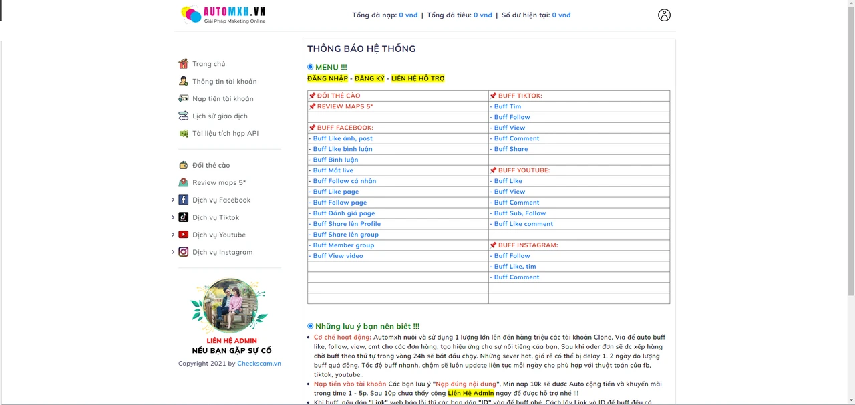Viewport: 855px width, 405px height.
Task: Click the Tài liệu tích hợp API icon
Action: click(x=183, y=134)
